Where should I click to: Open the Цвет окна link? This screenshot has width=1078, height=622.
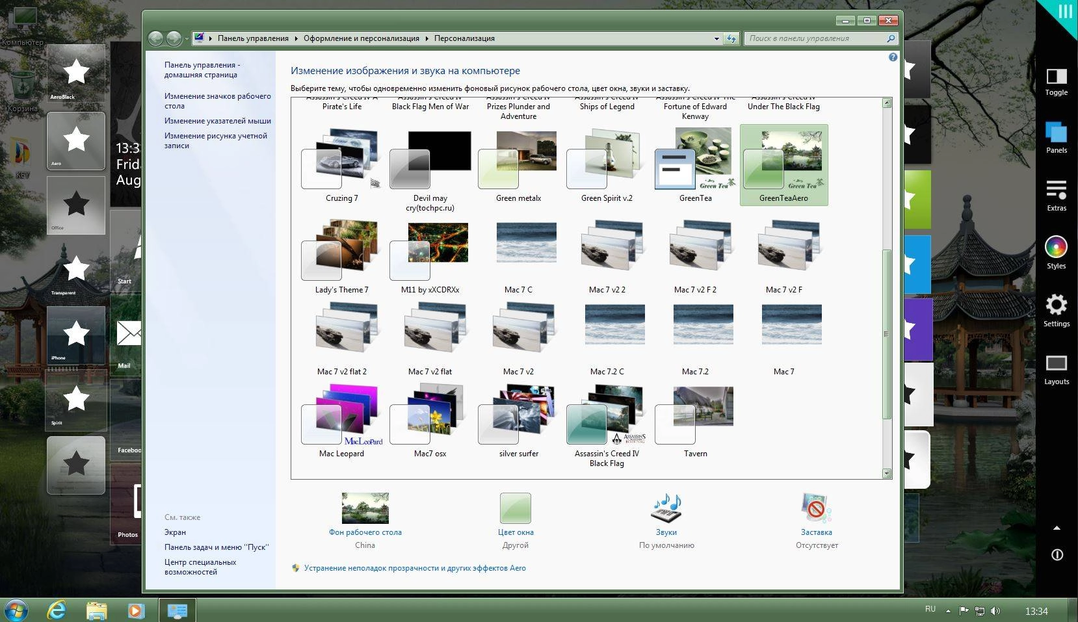click(516, 532)
